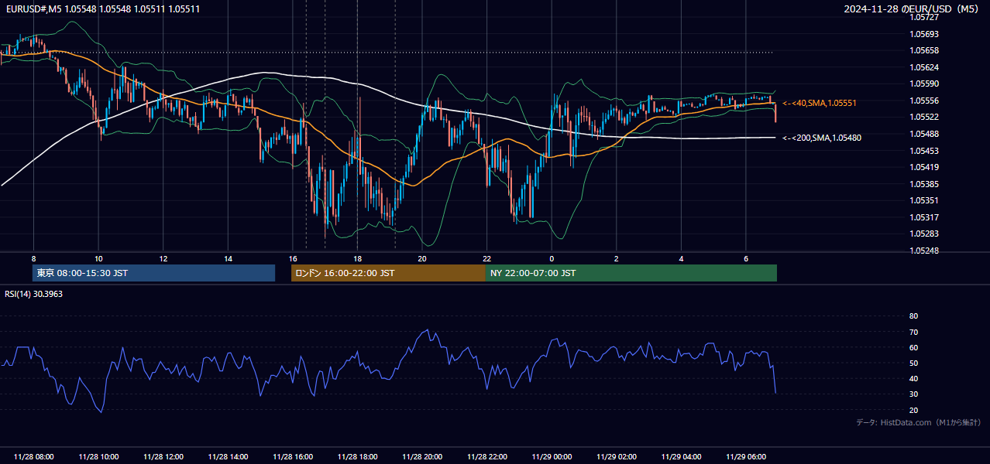Select the NY 22:00-07:00 JST session bar
Image resolution: width=990 pixels, height=464 pixels.
[x=631, y=273]
